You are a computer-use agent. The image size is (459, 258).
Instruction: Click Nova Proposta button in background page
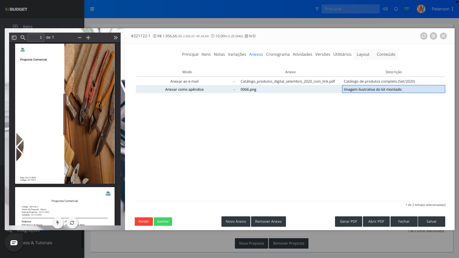[251, 243]
